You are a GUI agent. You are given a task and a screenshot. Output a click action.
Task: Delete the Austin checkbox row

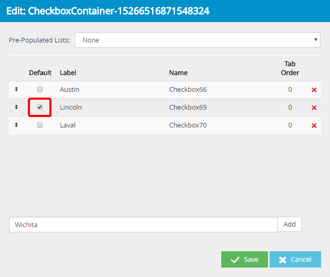[x=314, y=90]
